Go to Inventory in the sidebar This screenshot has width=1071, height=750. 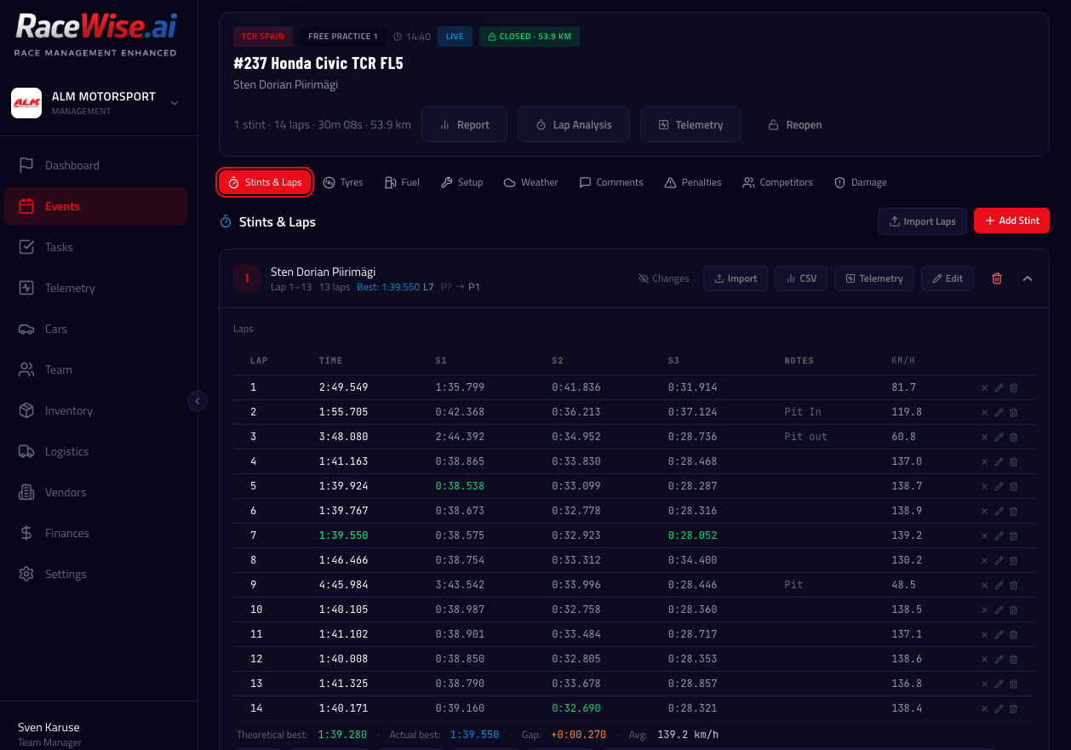click(68, 410)
